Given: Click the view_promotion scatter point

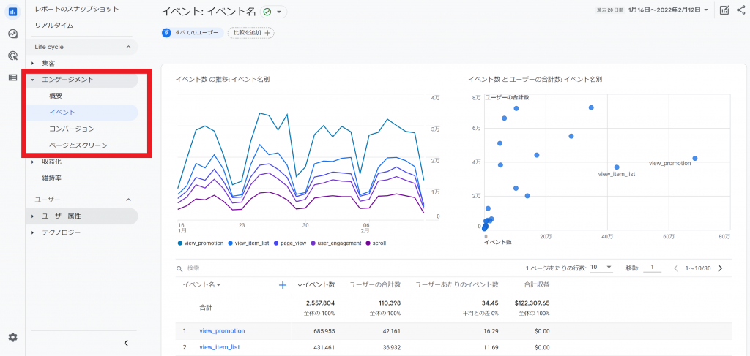Looking at the screenshot, I should pyautogui.click(x=694, y=159).
